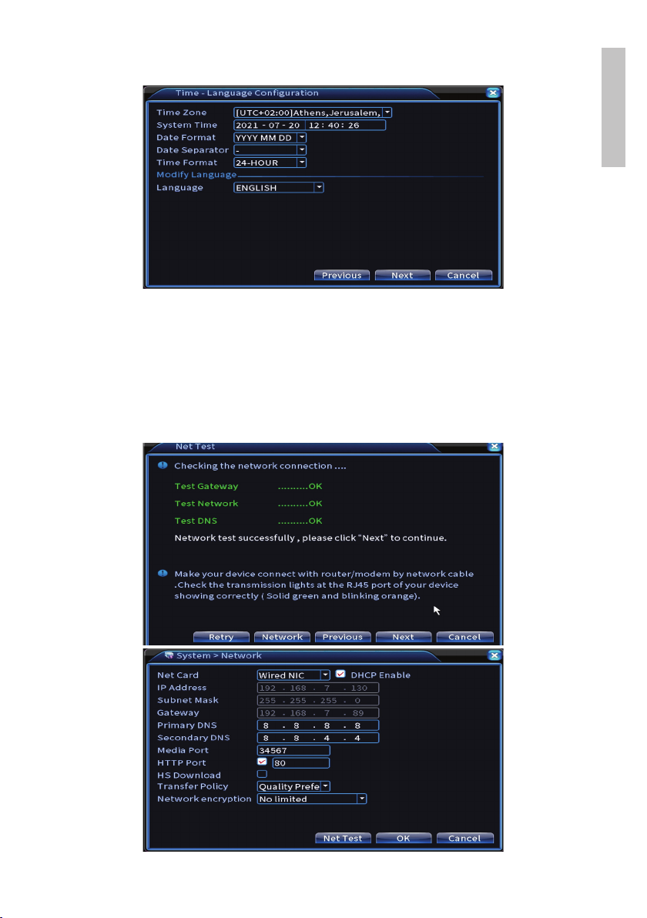Open the Date Format dropdown

click(301, 138)
